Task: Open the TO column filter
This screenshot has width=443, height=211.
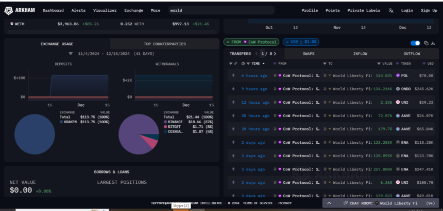Action: coord(325,64)
